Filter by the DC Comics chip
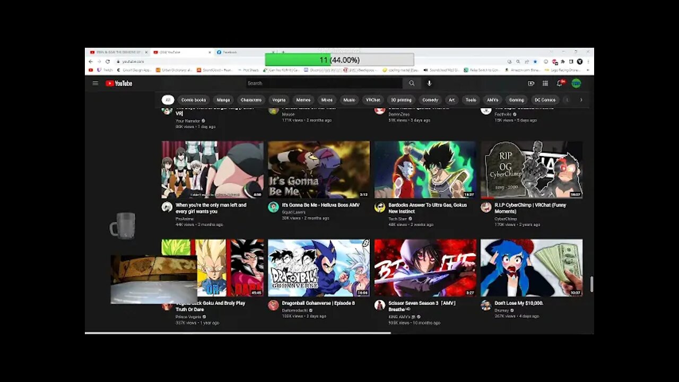Viewport: 679px width, 382px height. [545, 100]
